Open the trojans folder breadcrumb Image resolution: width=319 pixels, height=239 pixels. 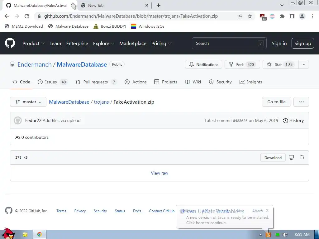[101, 102]
